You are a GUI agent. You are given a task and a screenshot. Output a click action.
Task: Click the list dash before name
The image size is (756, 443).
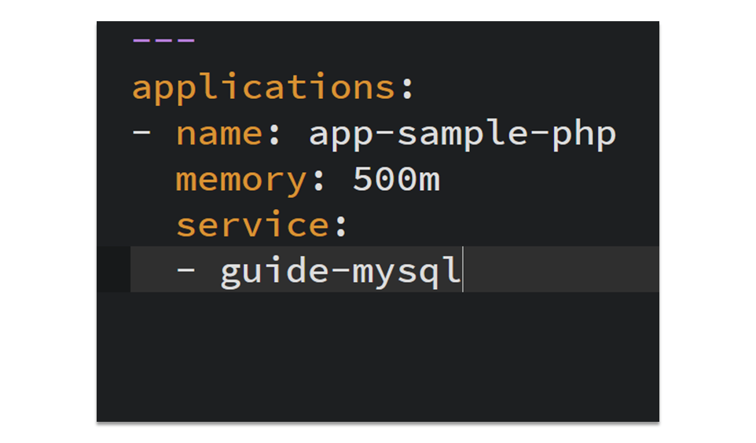pos(141,132)
